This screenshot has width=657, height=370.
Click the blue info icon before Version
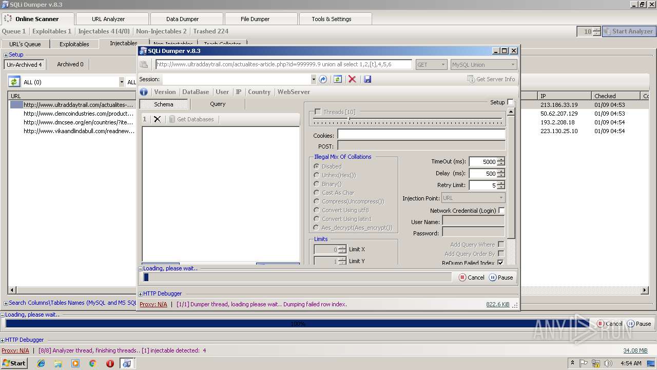(144, 92)
